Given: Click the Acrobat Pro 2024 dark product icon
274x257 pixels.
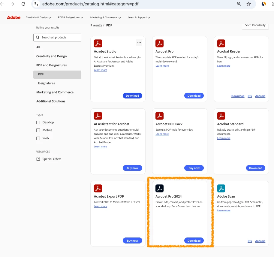Looking at the screenshot, I should pyautogui.click(x=159, y=188).
